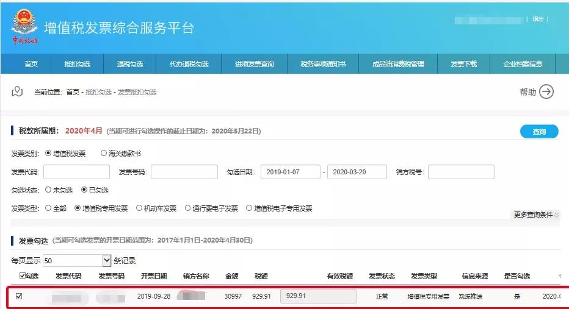
Task: Open the 税务事项通知书 navigation tab
Action: [x=323, y=64]
